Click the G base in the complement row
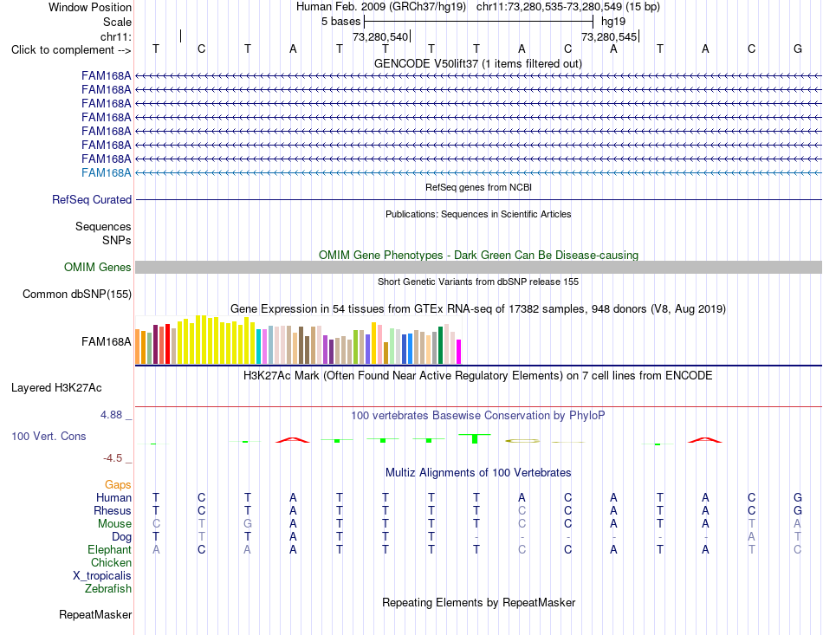The height and width of the screenshot is (635, 823). pyautogui.click(x=797, y=49)
